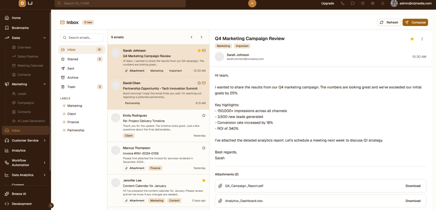Expand the Data Analytics section
The image size is (436, 210).
[x=44, y=175]
